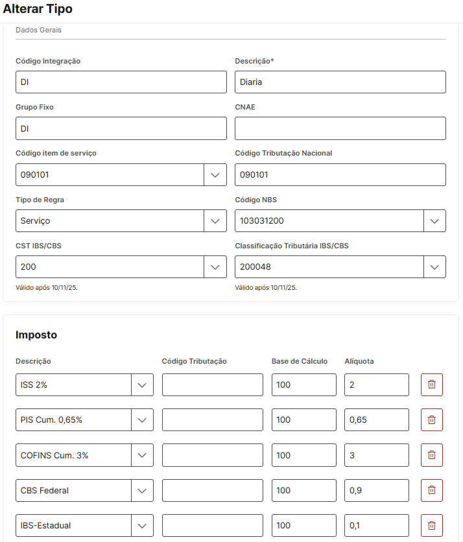Image resolution: width=463 pixels, height=542 pixels.
Task: Click the Código Tributação Nacional field
Action: click(340, 174)
